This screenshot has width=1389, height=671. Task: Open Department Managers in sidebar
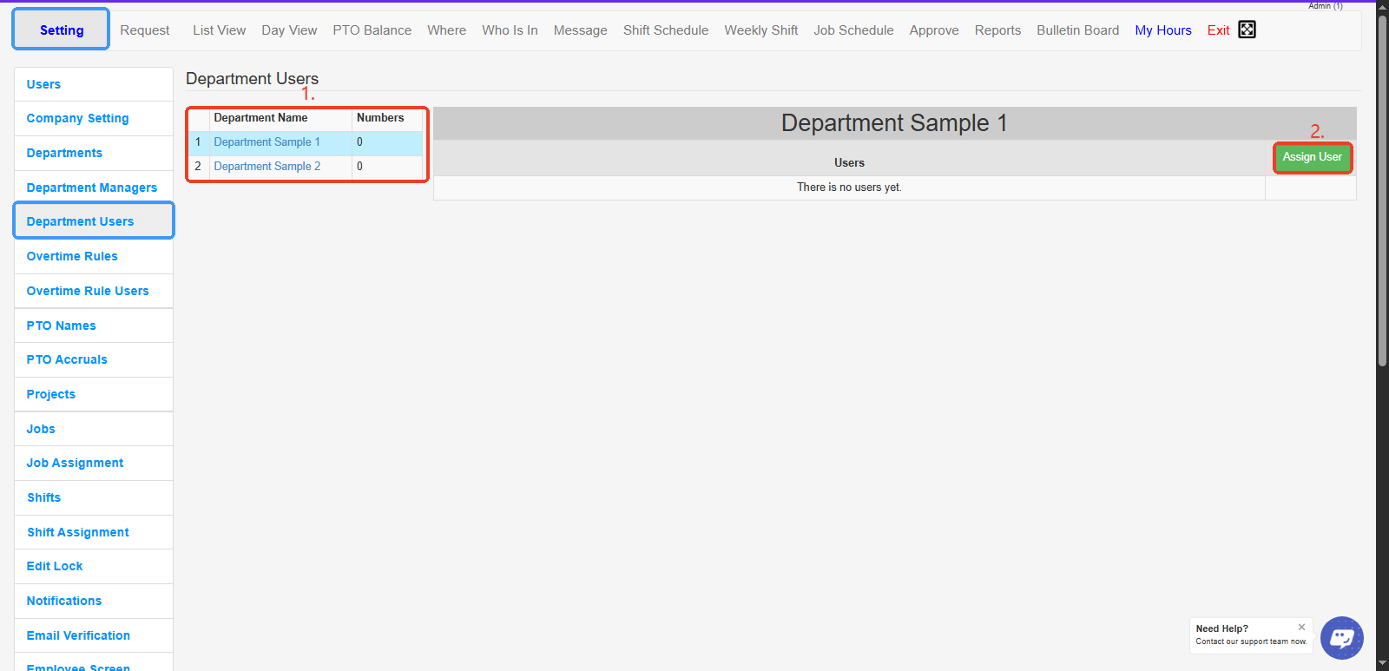click(92, 187)
